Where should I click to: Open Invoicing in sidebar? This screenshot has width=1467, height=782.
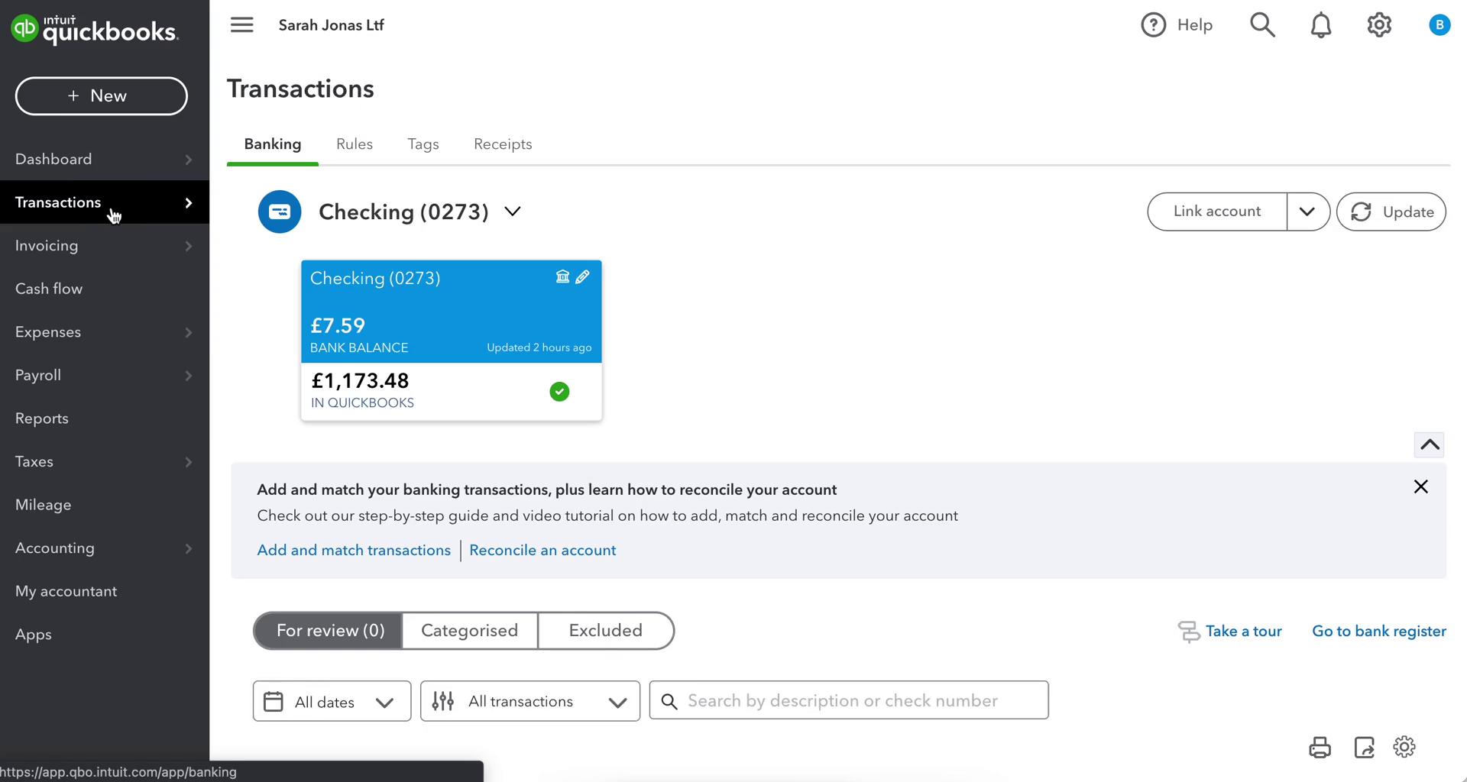pos(47,246)
